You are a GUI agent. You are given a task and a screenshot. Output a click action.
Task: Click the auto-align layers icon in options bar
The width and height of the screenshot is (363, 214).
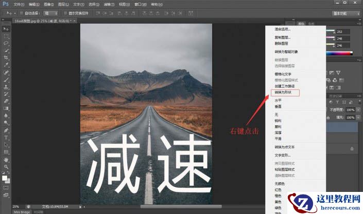[191, 13]
